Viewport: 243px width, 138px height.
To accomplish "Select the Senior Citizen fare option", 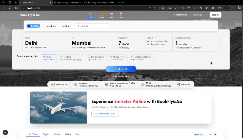I will pos(89,57).
